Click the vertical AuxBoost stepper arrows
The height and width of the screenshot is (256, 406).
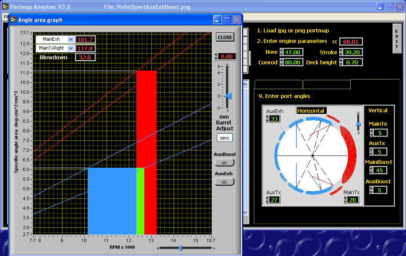coord(371,190)
